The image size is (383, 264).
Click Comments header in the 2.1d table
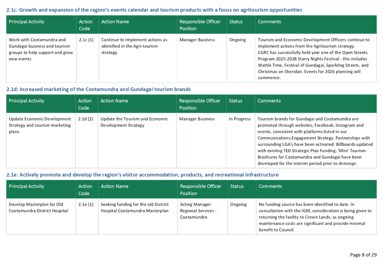[269, 101]
